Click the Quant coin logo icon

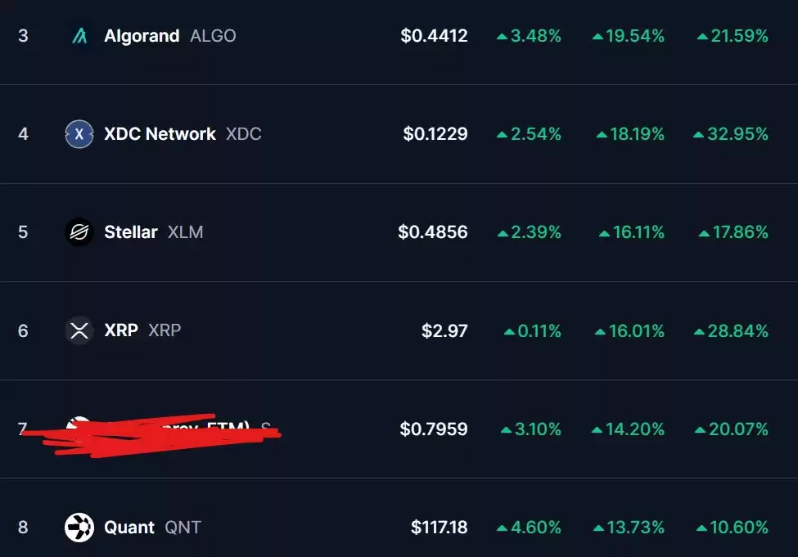[x=79, y=528]
